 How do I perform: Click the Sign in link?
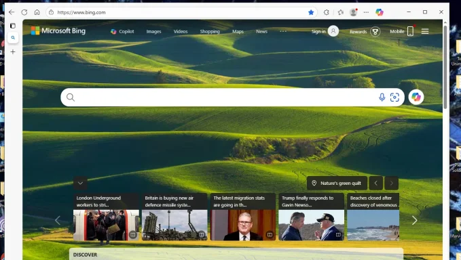click(x=318, y=31)
